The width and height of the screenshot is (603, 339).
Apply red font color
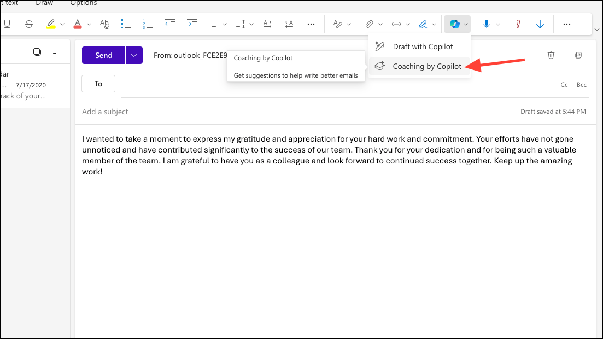tap(77, 24)
